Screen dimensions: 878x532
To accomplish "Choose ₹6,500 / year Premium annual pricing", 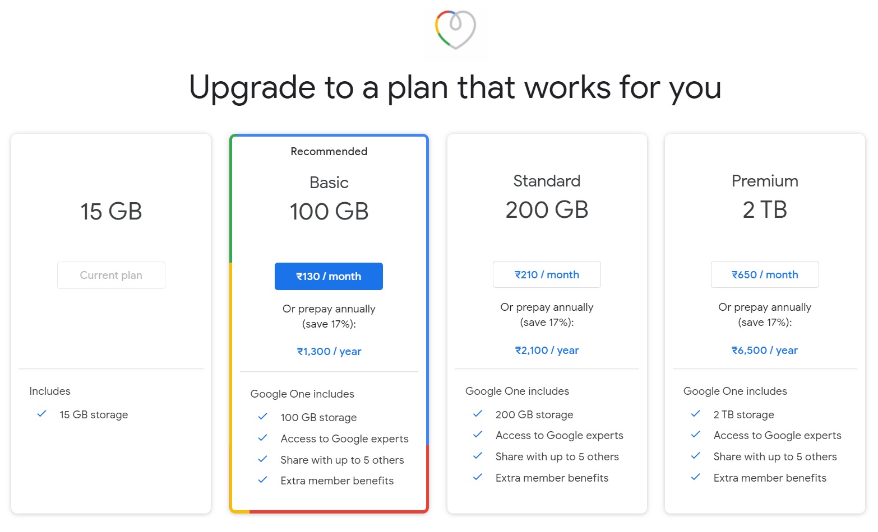I will [x=765, y=350].
